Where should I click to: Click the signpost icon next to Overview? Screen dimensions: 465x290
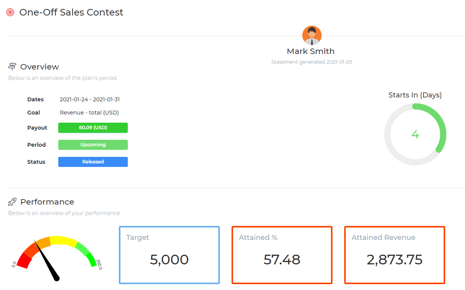click(12, 67)
